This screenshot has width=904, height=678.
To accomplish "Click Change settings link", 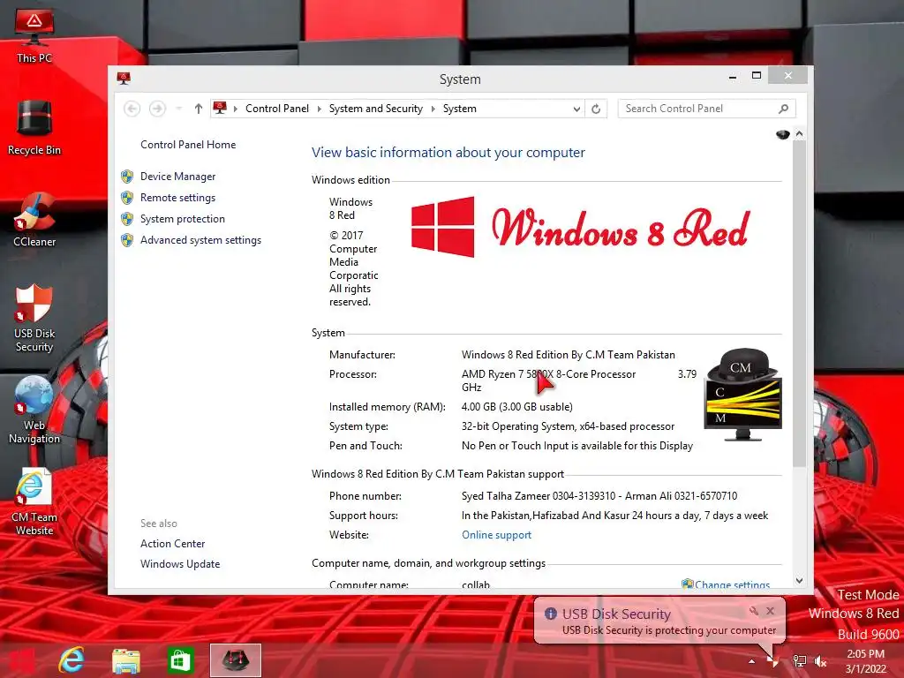I will click(732, 584).
